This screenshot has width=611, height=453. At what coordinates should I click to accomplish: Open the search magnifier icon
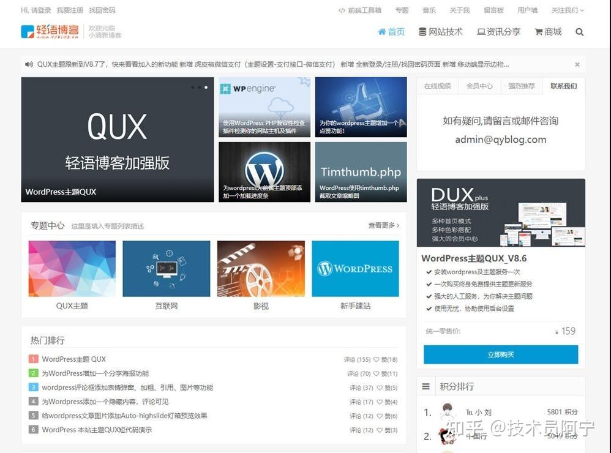[579, 32]
